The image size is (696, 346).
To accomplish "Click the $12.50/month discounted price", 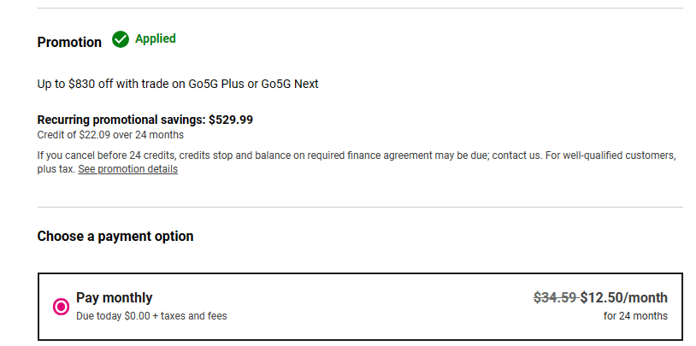I will (x=624, y=297).
